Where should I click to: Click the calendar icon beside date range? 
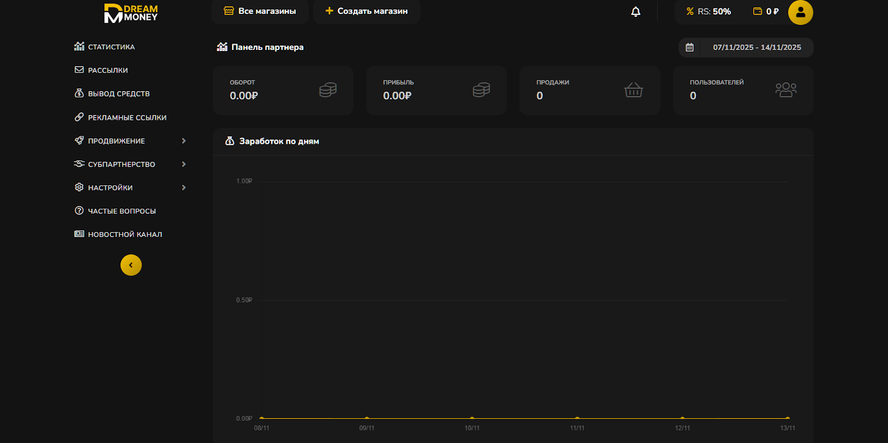coord(689,48)
